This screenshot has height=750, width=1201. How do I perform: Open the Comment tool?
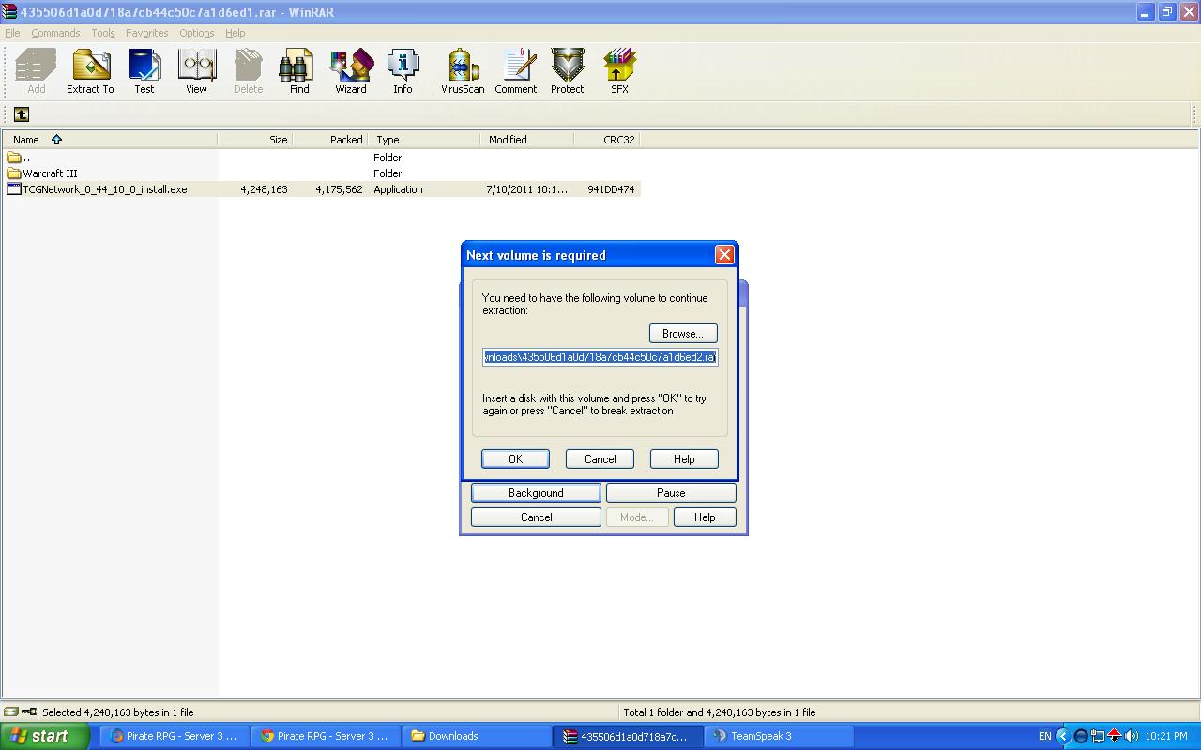pyautogui.click(x=516, y=71)
